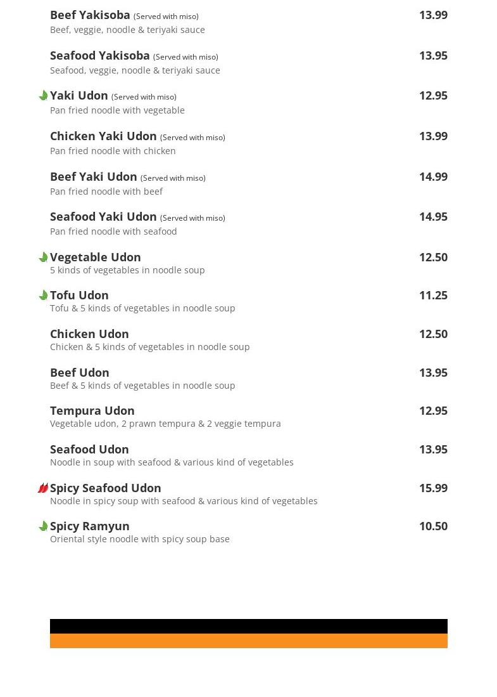Image resolution: width=497 pixels, height=697 pixels.
Task: Click the leaf icon beside Spicy Ramyun
Action: 43,526
